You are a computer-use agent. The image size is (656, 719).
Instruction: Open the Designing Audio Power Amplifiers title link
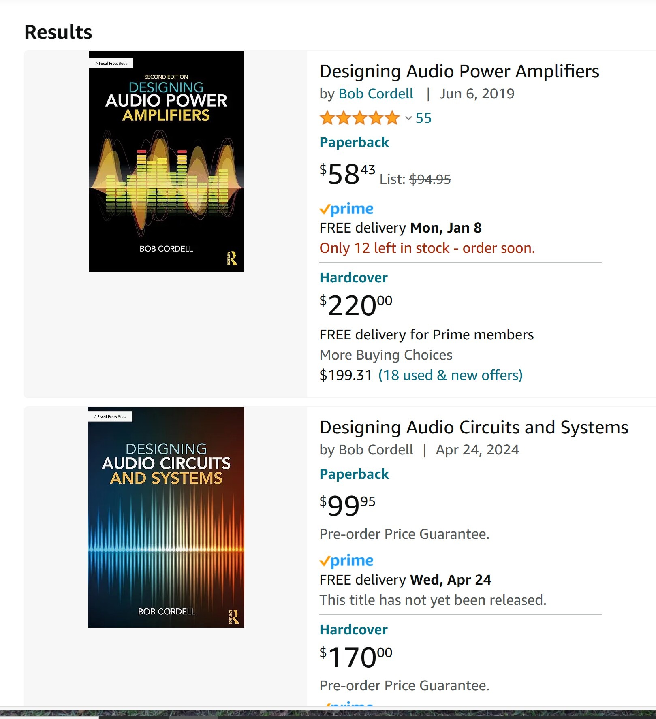[459, 71]
